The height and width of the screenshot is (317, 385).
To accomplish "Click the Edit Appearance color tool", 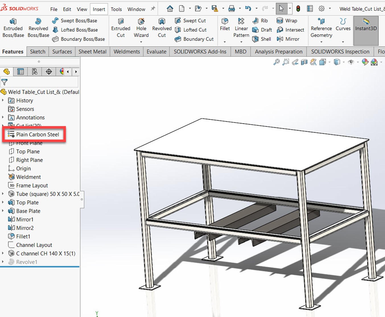I will click(x=365, y=62).
